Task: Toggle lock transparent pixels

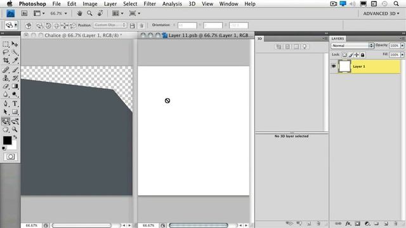Action: coord(344,55)
